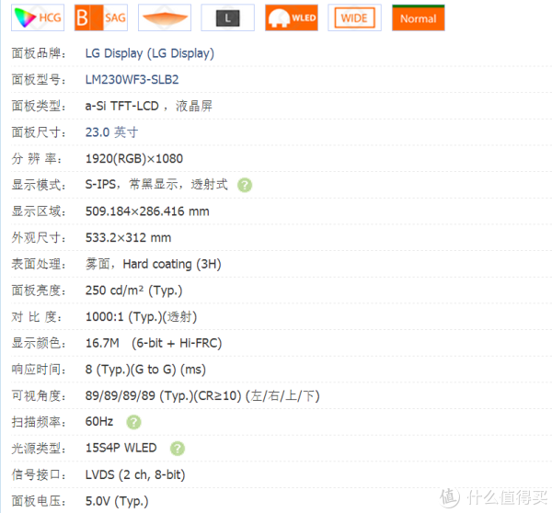Screen dimensions: 552x513
Task: Select the B SAG badge icon
Action: pos(101,17)
